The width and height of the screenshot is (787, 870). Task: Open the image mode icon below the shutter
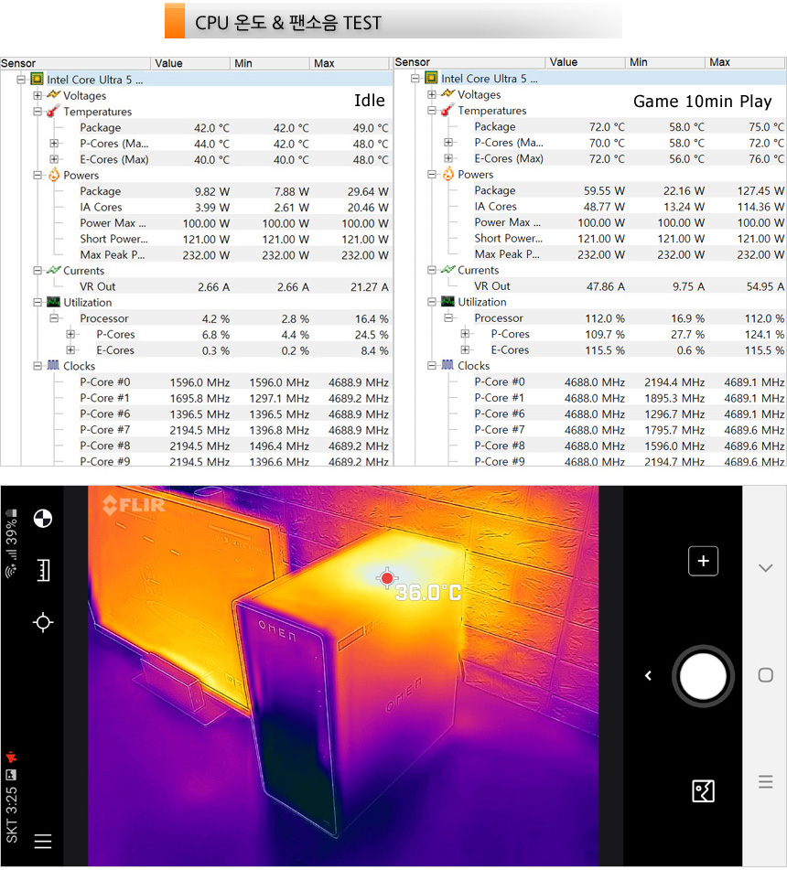tap(703, 790)
